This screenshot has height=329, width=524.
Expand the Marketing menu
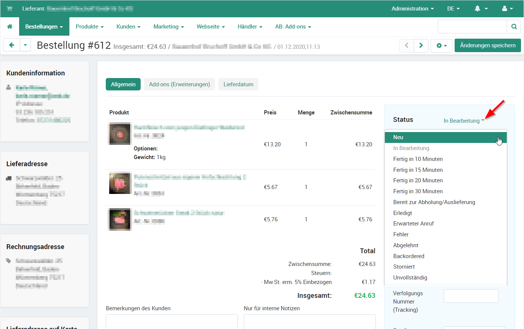click(x=169, y=27)
